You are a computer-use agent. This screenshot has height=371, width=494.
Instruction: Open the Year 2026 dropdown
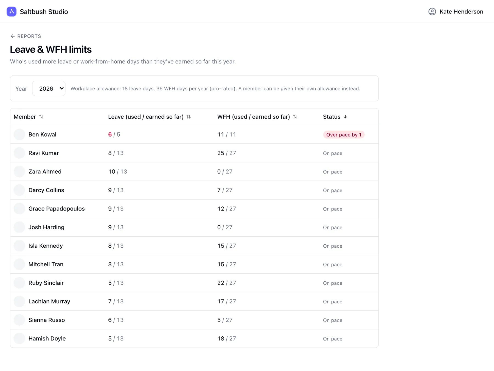coord(49,88)
